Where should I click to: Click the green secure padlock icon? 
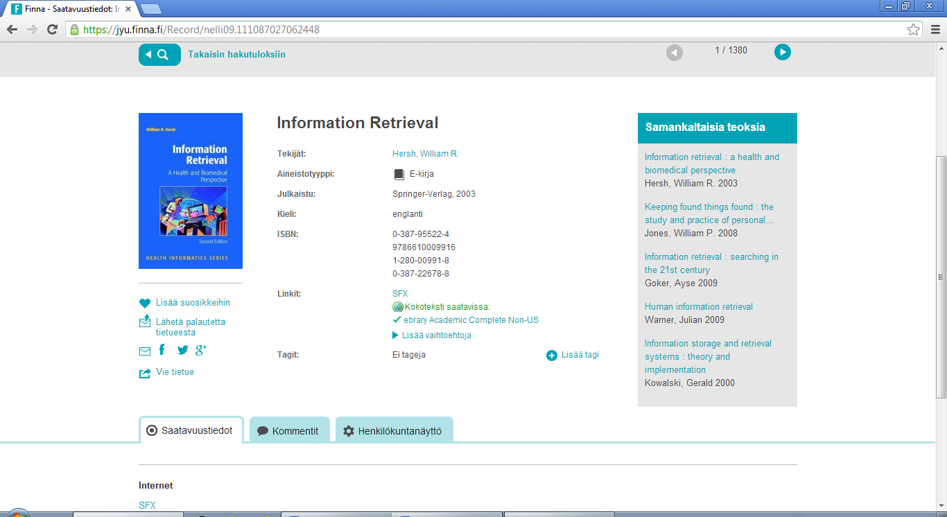[74, 29]
